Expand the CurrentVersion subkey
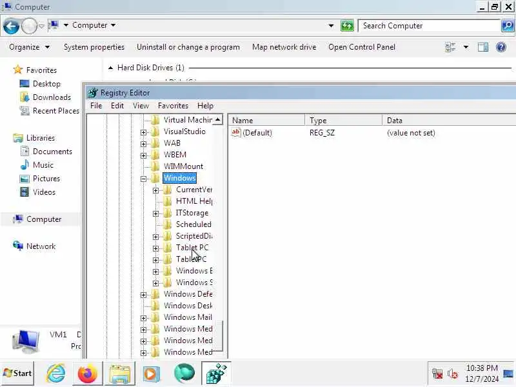516x387 pixels. pyautogui.click(x=156, y=190)
